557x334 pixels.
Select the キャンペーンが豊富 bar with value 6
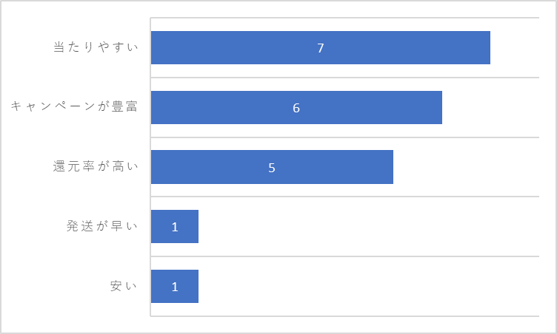[x=296, y=107]
